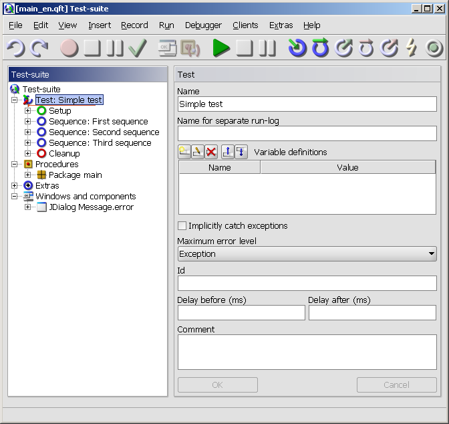Expand the Third sequence node
The height and width of the screenshot is (424, 449).
(27, 142)
